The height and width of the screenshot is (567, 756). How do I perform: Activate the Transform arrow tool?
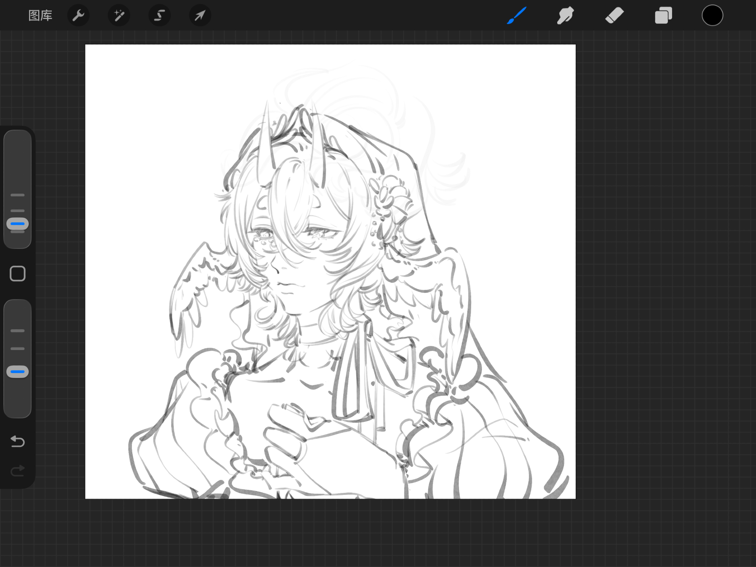pos(200,15)
